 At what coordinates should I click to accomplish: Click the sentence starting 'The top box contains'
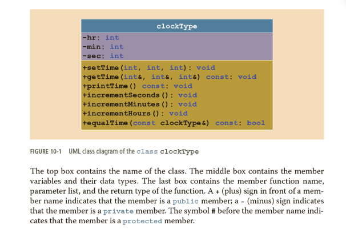pos(108,171)
